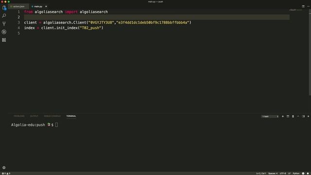Click errors and warnings count in status bar
311x175 pixels.
(x=6, y=174)
